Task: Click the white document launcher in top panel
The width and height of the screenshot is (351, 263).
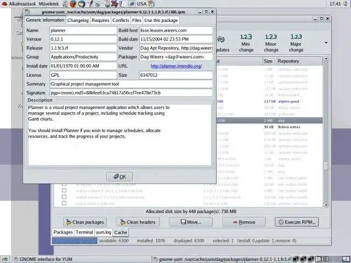Action: pos(123,4)
